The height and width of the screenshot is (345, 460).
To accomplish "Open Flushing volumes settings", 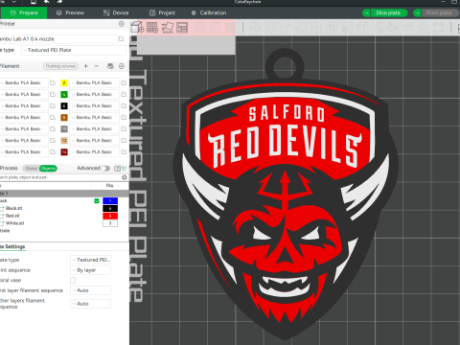I will tap(60, 66).
